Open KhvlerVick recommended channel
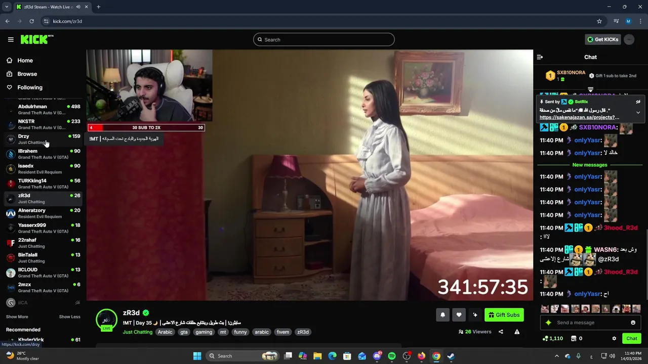Viewport: 648px width, 364px height. pyautogui.click(x=43, y=341)
